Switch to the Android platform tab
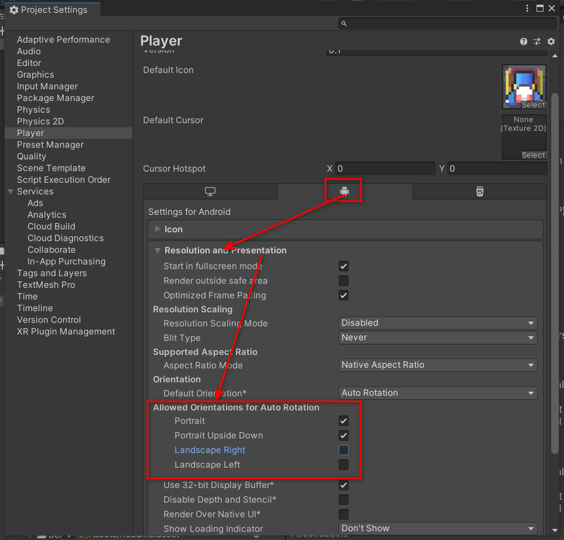564x540 pixels. 344,191
